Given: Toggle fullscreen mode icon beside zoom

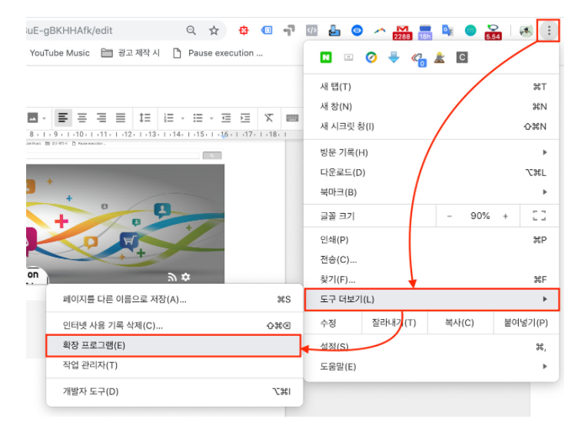Looking at the screenshot, I should coord(540,215).
